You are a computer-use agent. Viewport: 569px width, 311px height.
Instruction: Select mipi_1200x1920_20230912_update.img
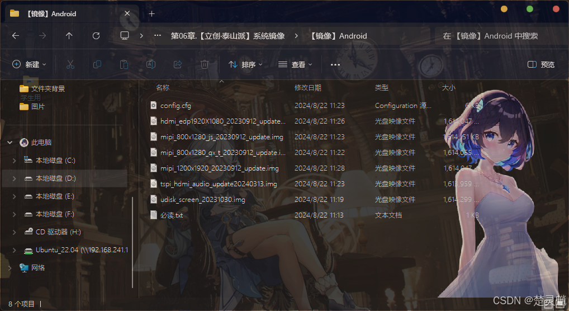coord(220,168)
